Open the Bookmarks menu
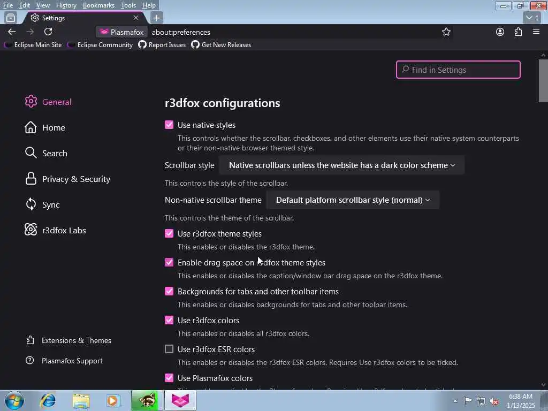The image size is (548, 411). (98, 5)
